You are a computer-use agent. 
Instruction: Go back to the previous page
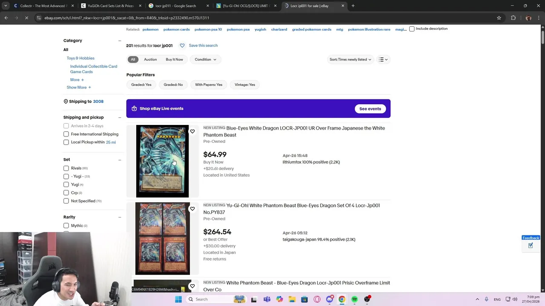pos(6,18)
